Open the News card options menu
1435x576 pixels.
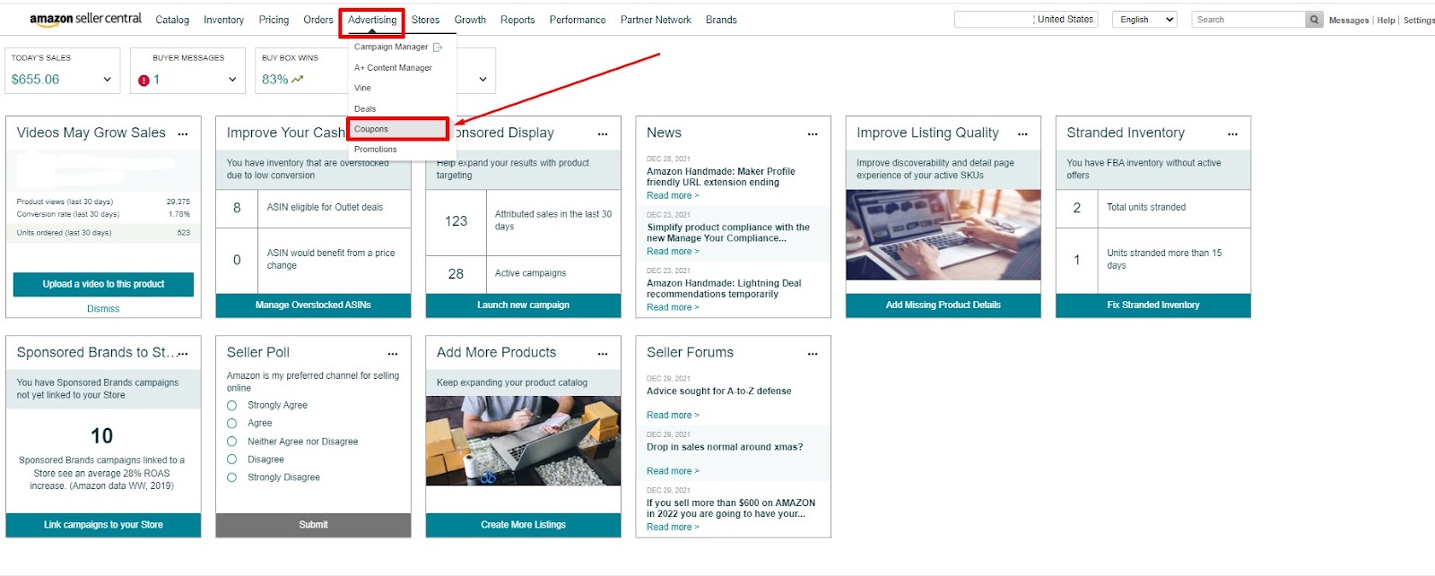click(x=813, y=133)
